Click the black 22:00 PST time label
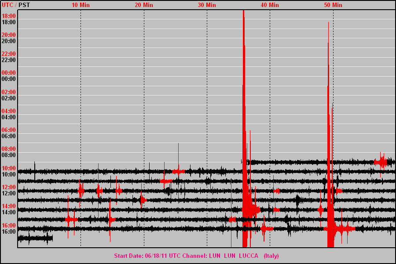The image size is (396, 264). 9,60
